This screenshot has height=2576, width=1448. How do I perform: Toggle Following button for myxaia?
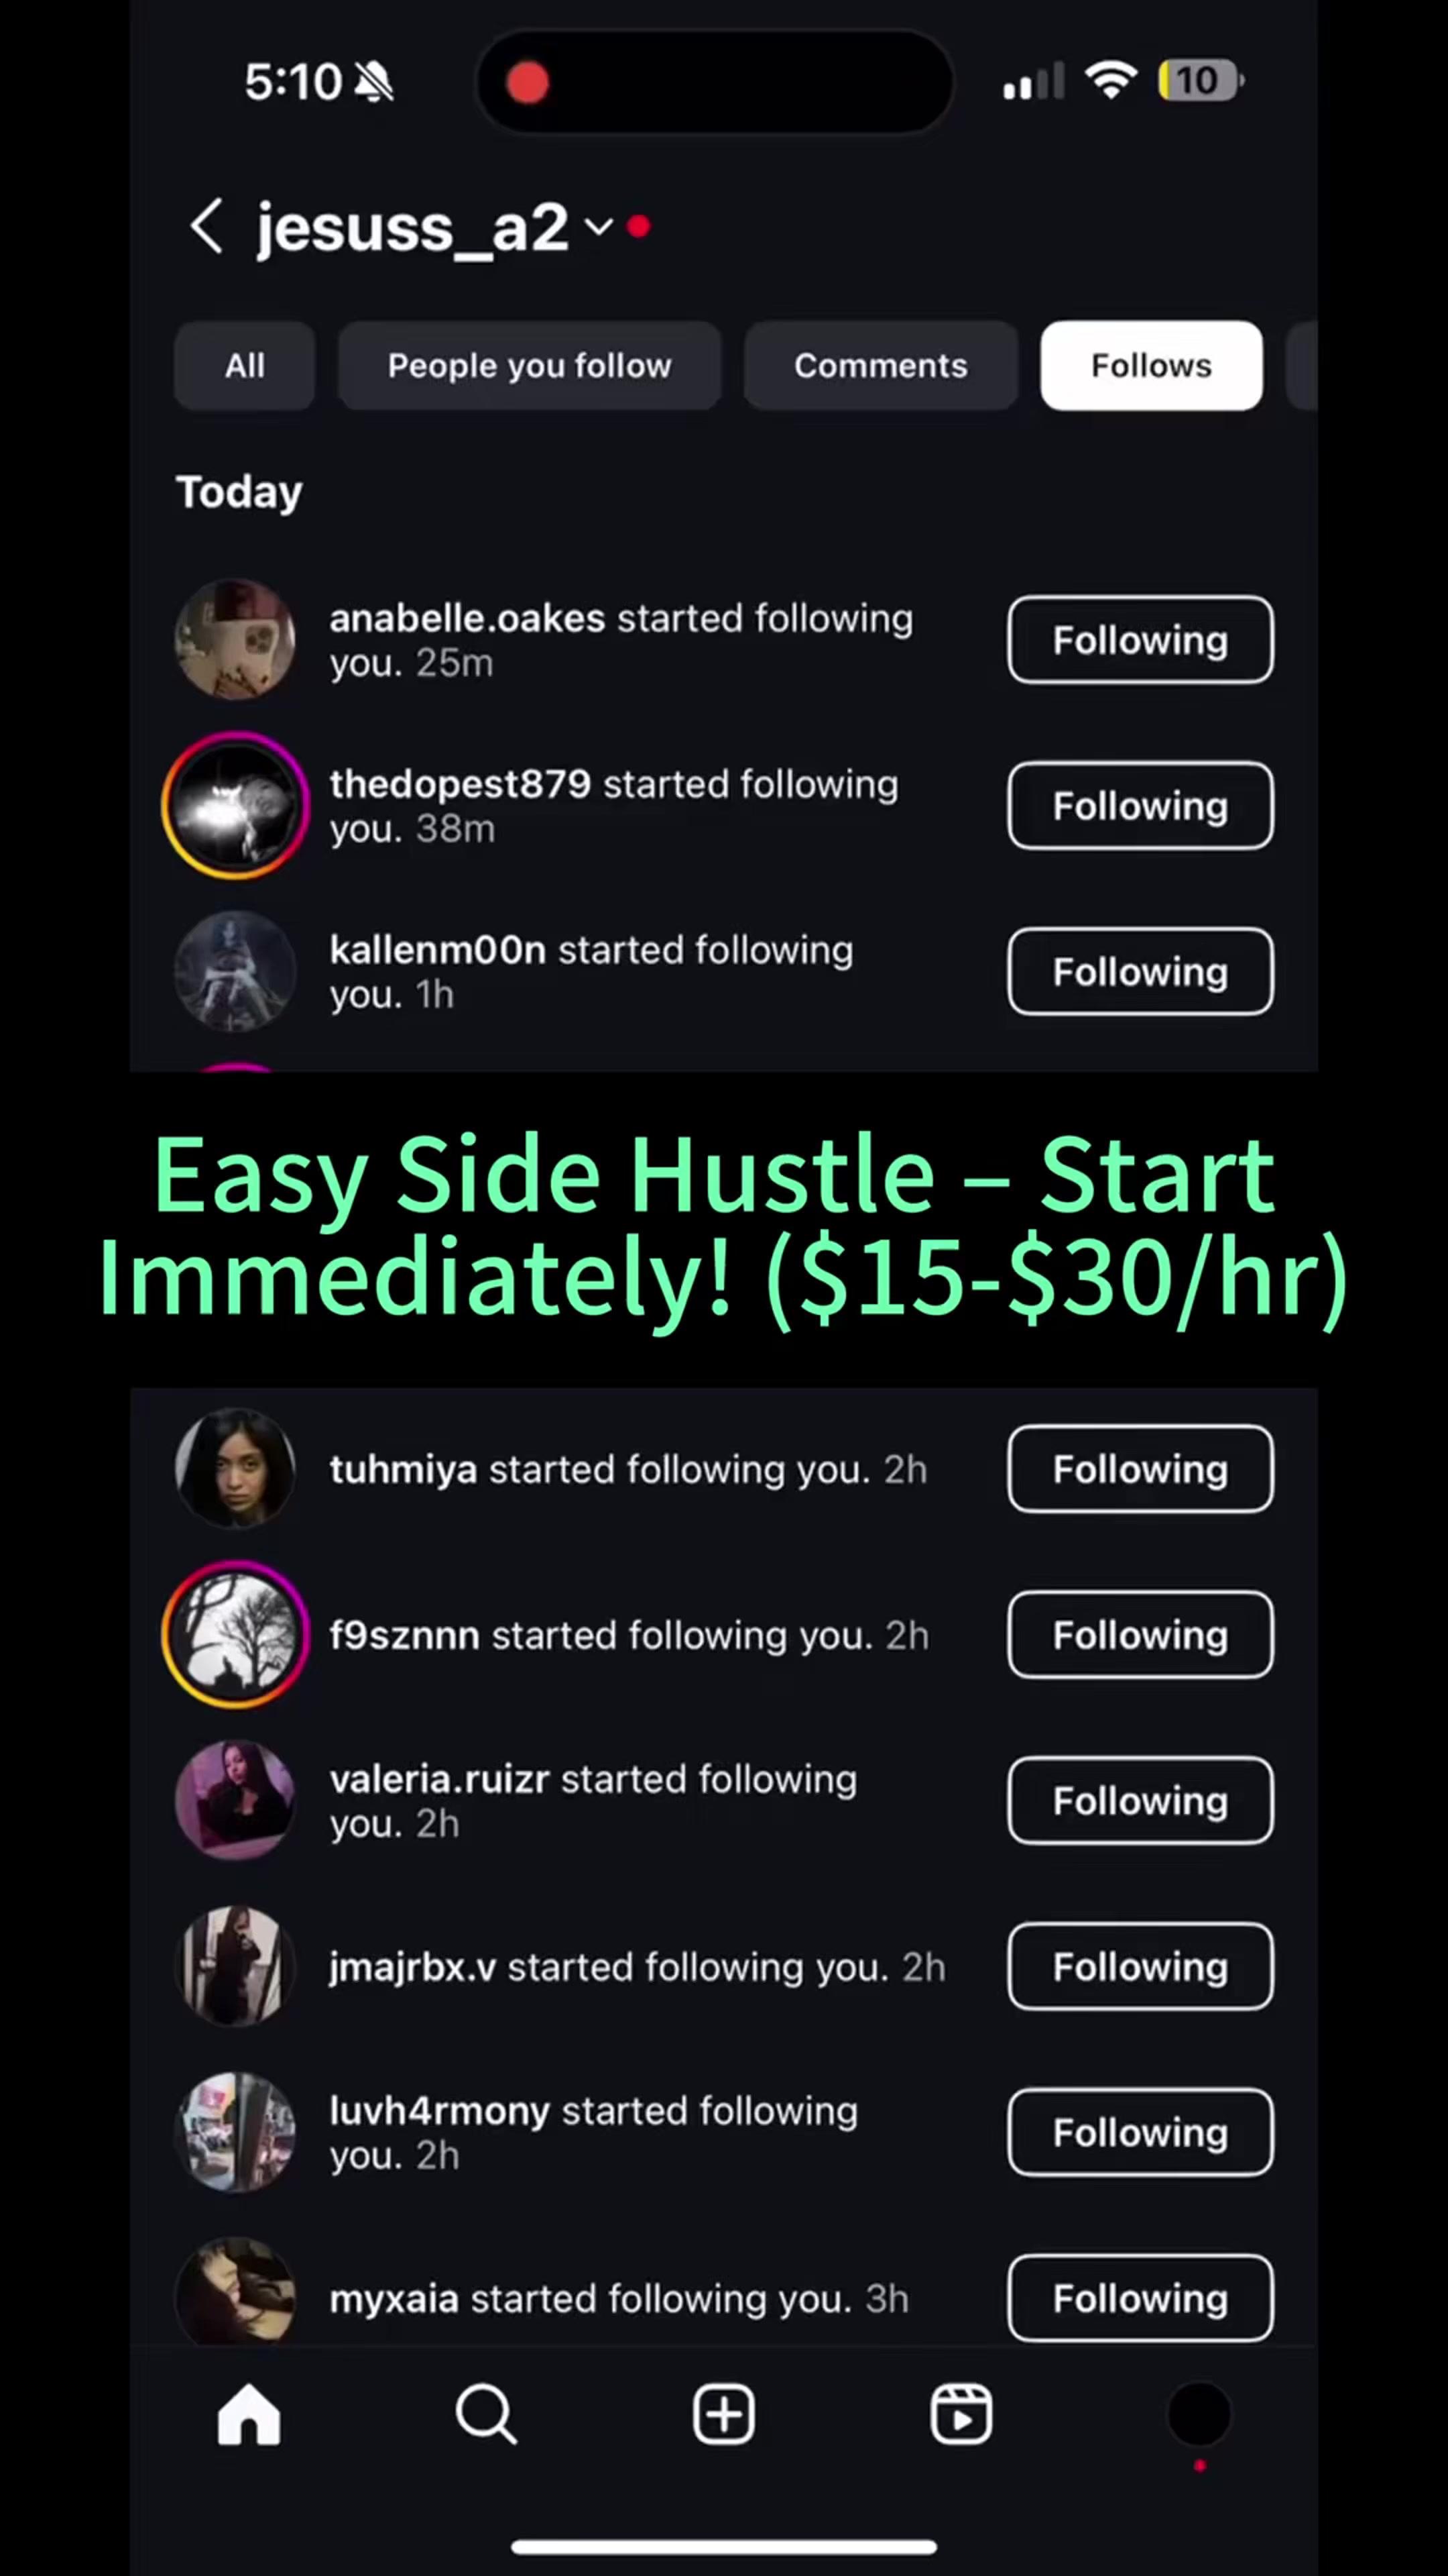[1140, 2298]
